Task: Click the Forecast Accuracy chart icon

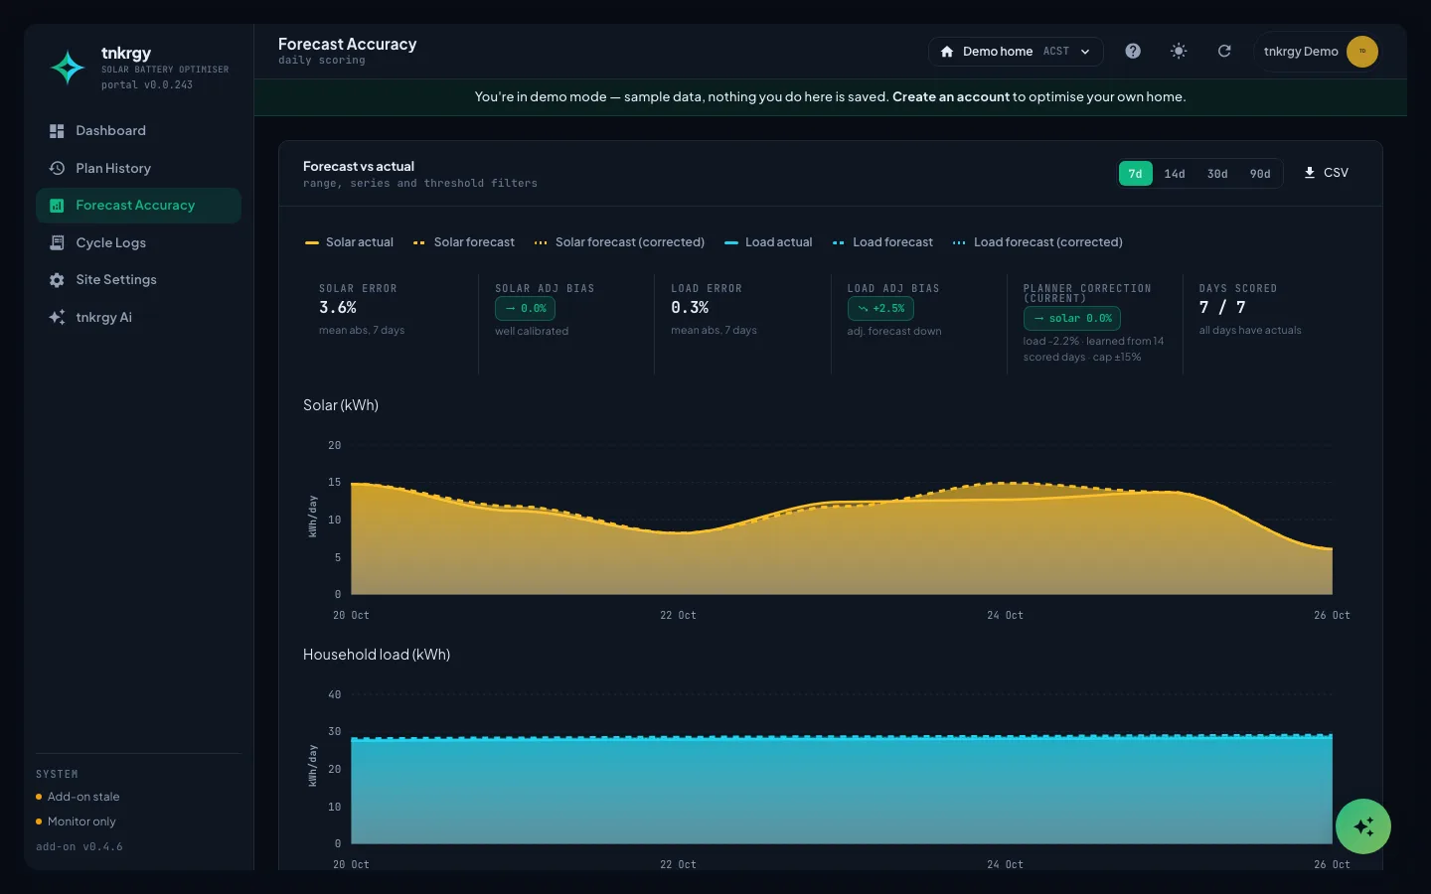Action: tap(57, 206)
